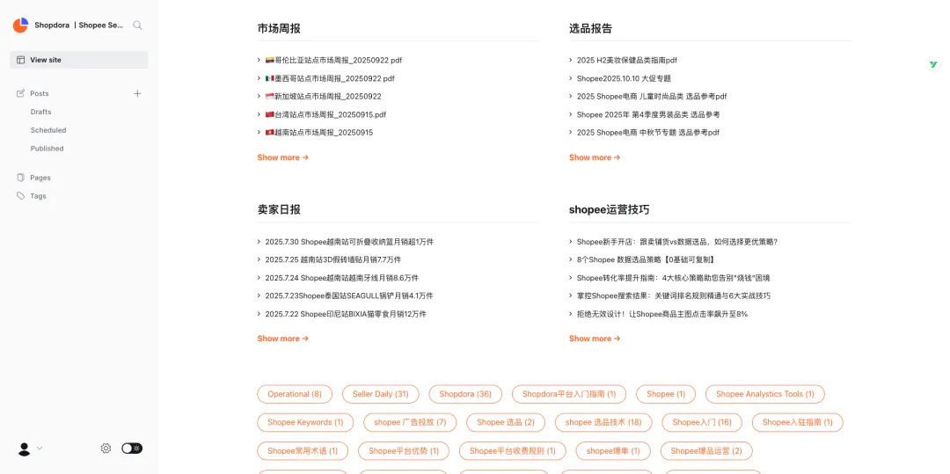
Task: Open search with the magnifier icon
Action: coord(137,26)
